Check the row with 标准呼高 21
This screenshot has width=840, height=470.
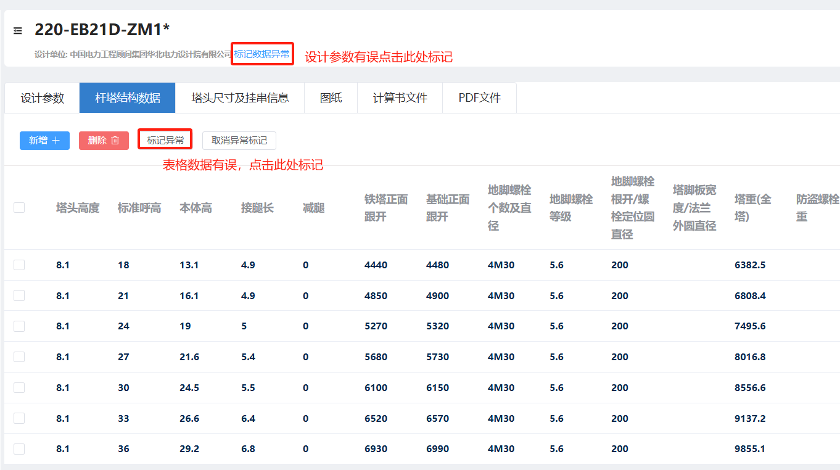(19, 295)
